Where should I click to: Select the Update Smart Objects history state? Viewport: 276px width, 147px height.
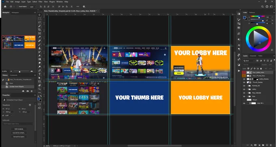click(x=18, y=86)
